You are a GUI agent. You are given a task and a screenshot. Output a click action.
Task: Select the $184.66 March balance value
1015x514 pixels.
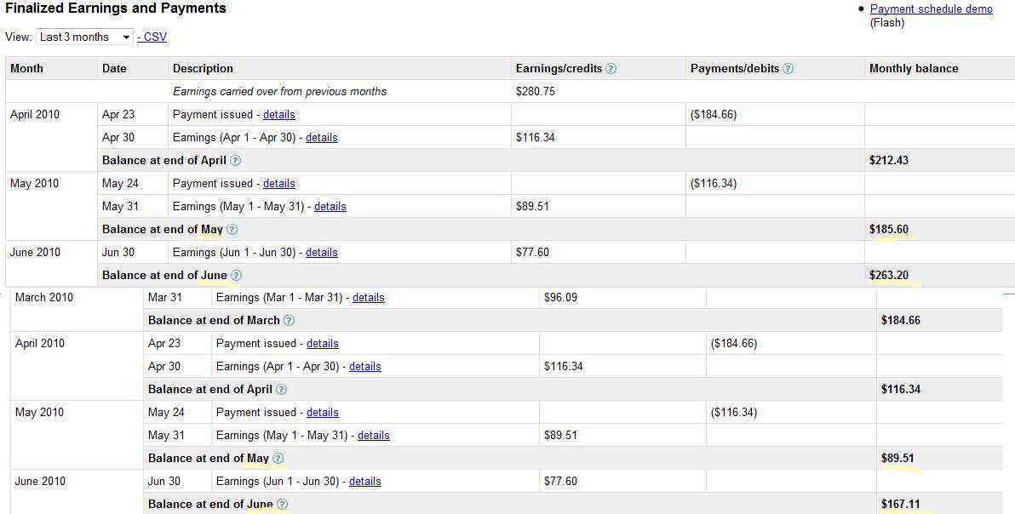coord(900,321)
